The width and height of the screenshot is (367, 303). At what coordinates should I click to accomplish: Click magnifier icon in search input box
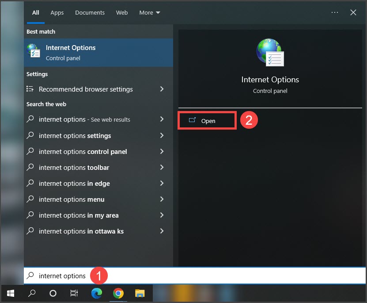click(30, 275)
